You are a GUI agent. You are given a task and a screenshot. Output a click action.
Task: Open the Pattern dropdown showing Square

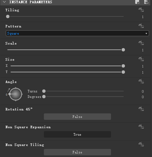pos(77,33)
